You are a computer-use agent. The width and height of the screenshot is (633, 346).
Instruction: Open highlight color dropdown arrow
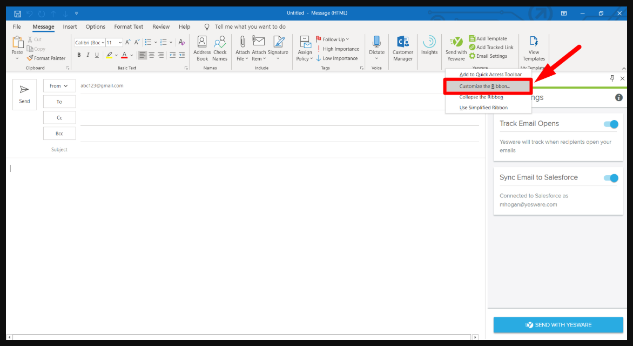[x=116, y=55]
